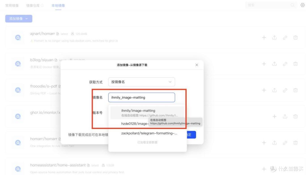
Task: Switch to the 常用镜像 tab
Action: [12, 5]
